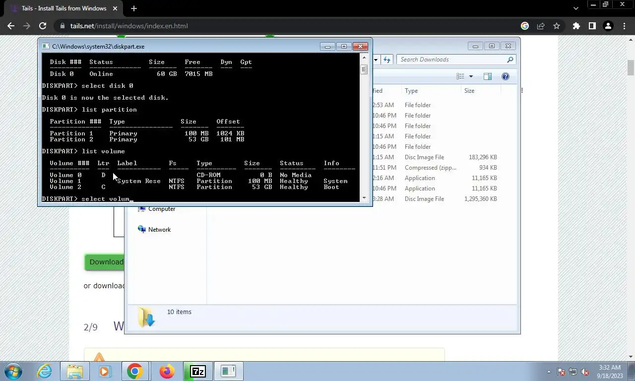Go back in Chrome
This screenshot has width=635, height=381.
pyautogui.click(x=11, y=26)
